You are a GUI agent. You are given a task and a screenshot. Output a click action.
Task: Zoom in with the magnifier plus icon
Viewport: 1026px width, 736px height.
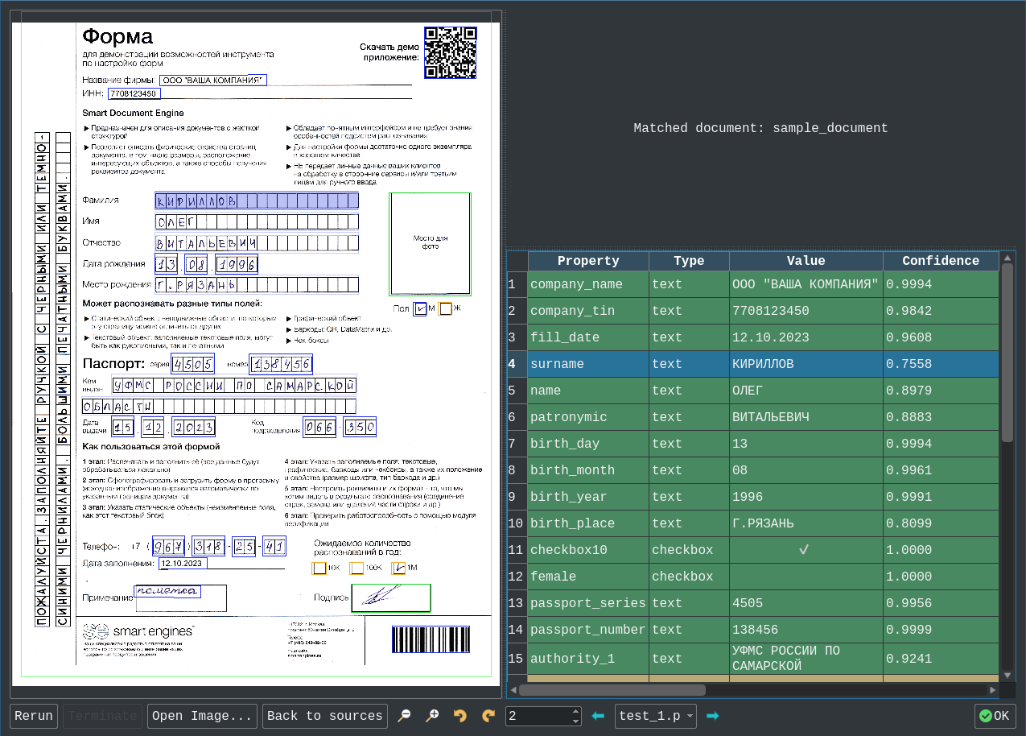(433, 716)
